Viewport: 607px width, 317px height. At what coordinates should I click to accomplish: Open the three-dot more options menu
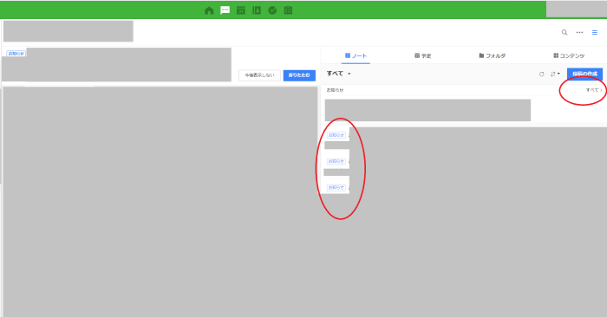coord(579,32)
